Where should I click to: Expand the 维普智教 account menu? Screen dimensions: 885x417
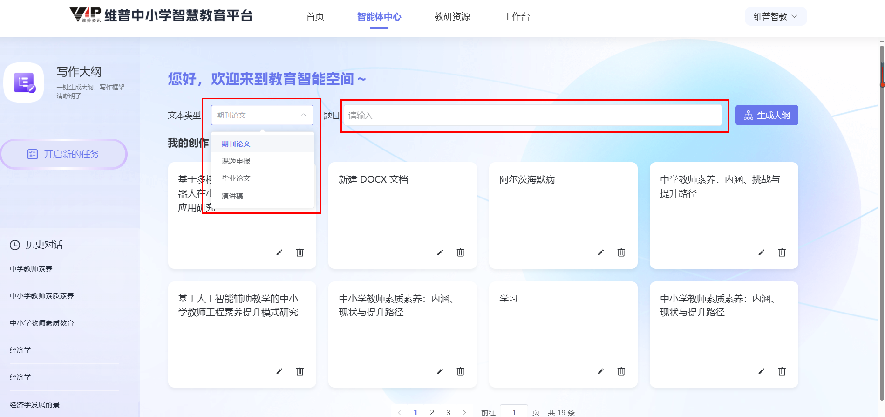[776, 17]
